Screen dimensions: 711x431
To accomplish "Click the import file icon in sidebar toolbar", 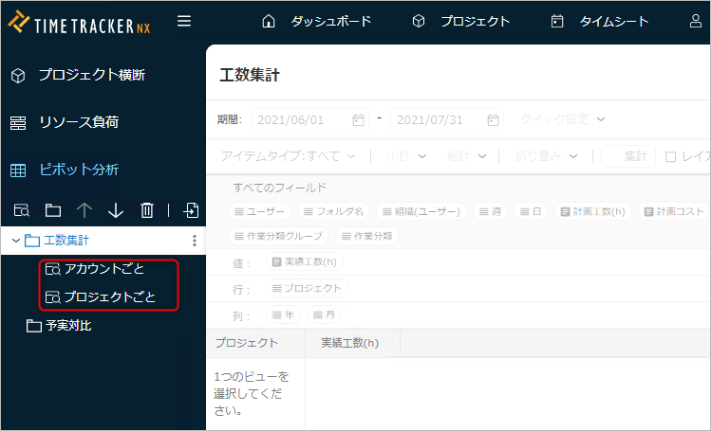I will tap(192, 210).
